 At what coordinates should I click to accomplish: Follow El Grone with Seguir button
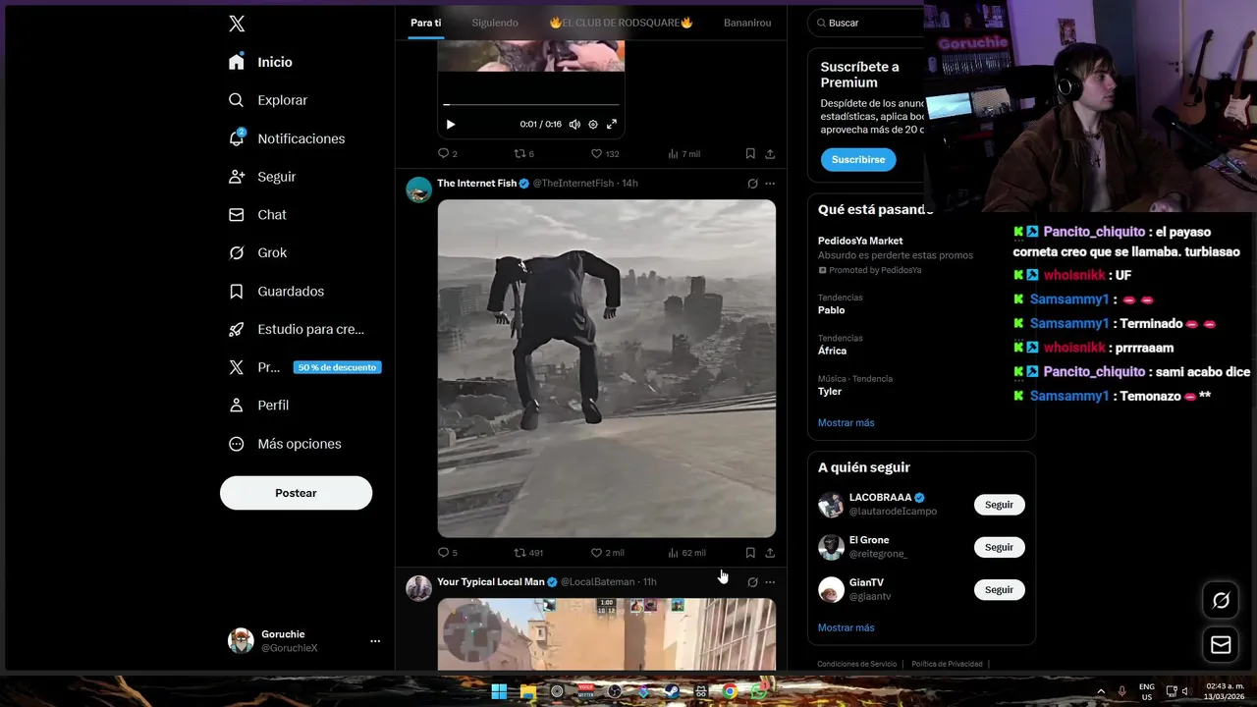[999, 547]
